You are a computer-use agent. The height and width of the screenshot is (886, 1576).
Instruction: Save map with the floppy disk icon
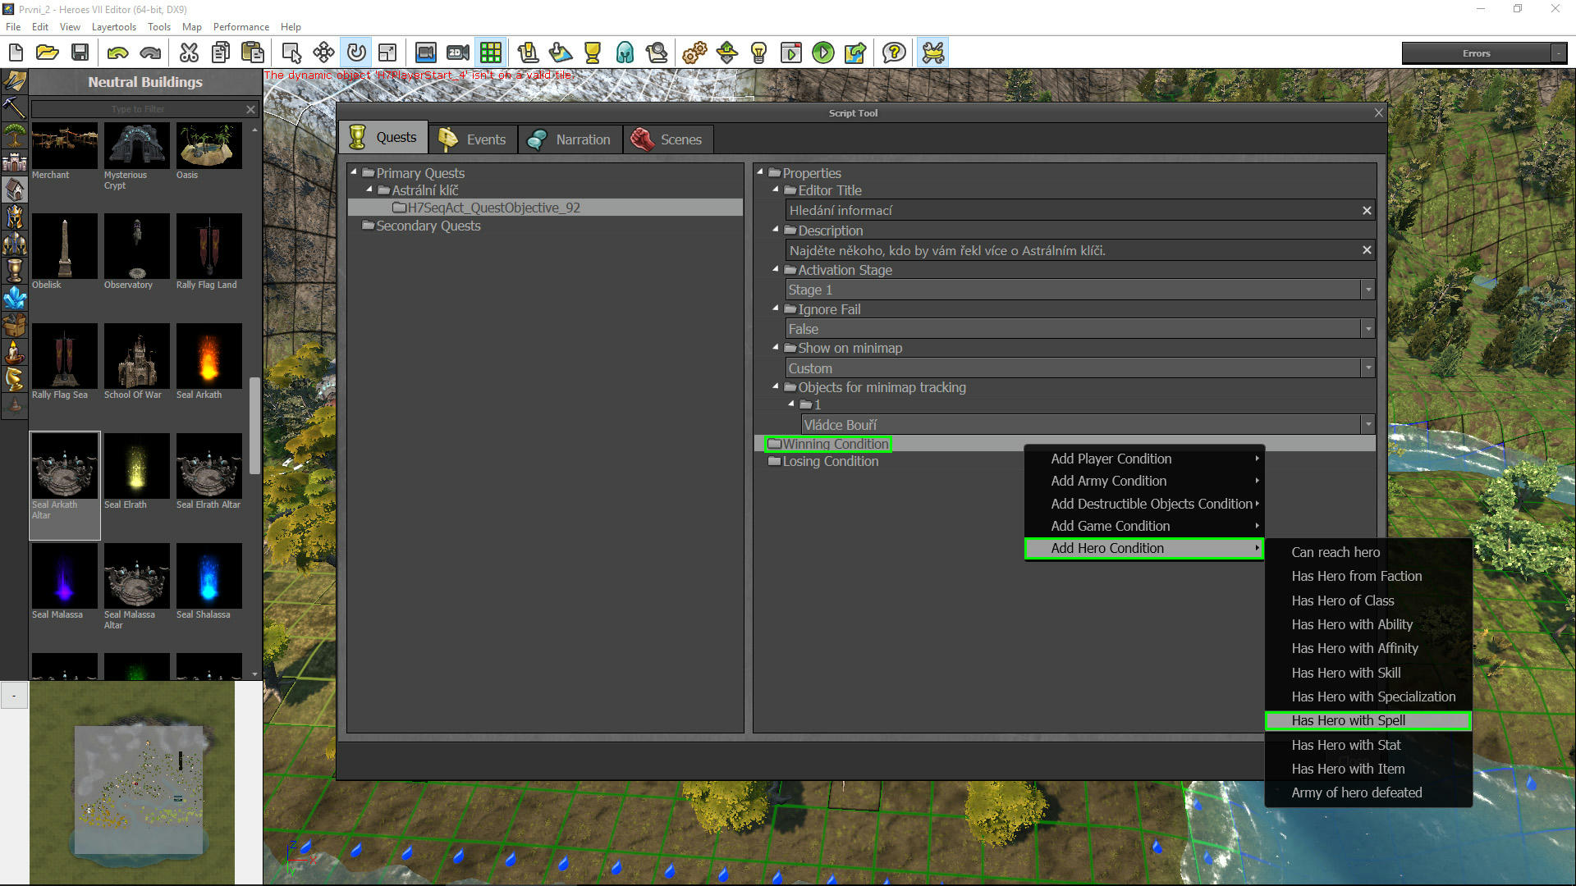point(80,53)
